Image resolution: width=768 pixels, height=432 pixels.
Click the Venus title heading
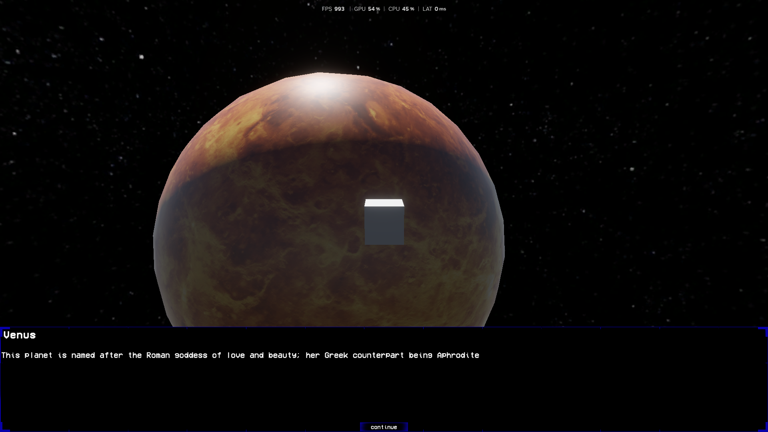click(20, 335)
